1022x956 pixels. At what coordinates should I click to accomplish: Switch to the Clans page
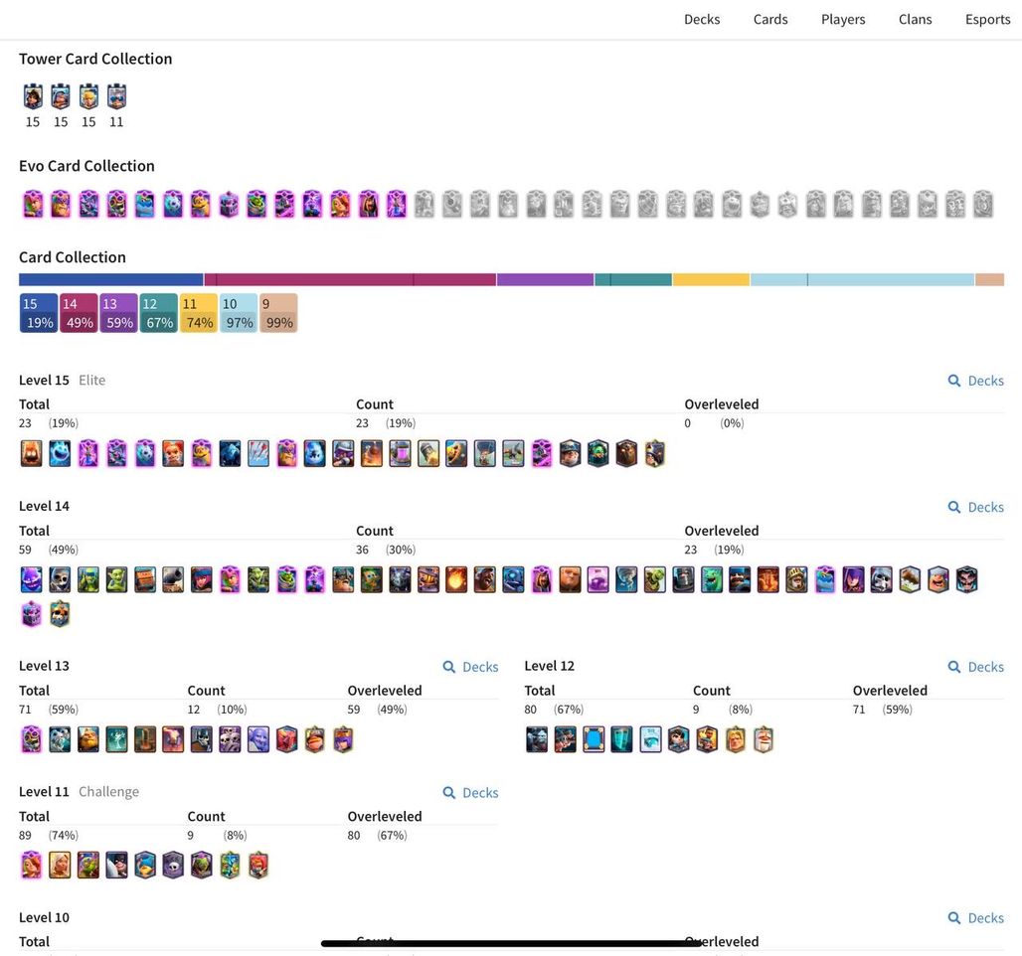[x=915, y=20]
